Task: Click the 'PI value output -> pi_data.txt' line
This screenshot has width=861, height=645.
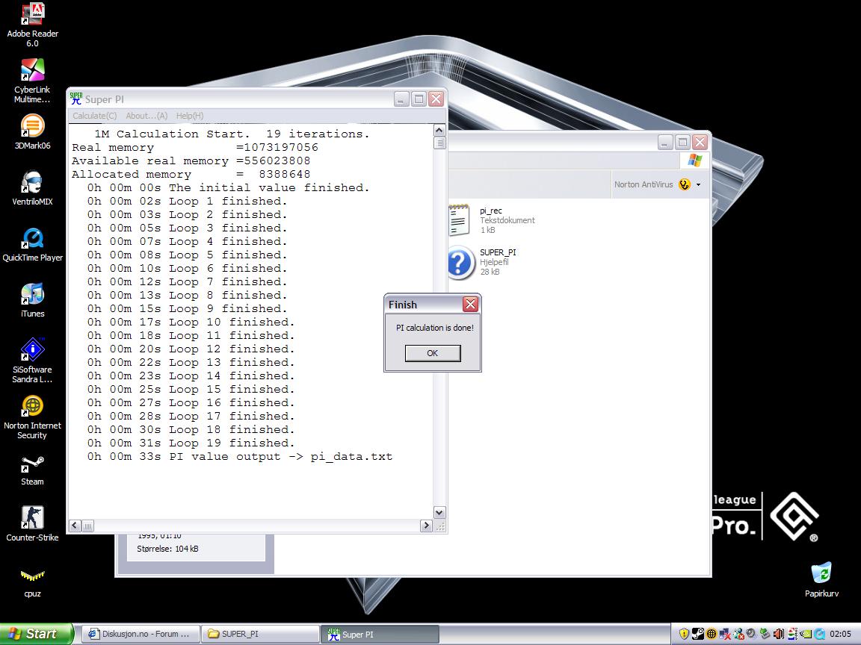Action: pyautogui.click(x=240, y=457)
